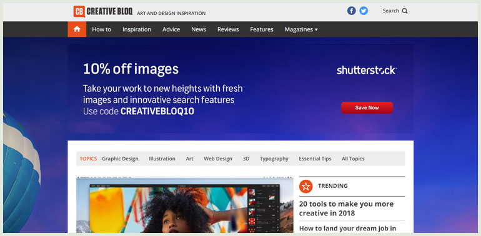
Task: Select the Illustration topic
Action: 162,159
